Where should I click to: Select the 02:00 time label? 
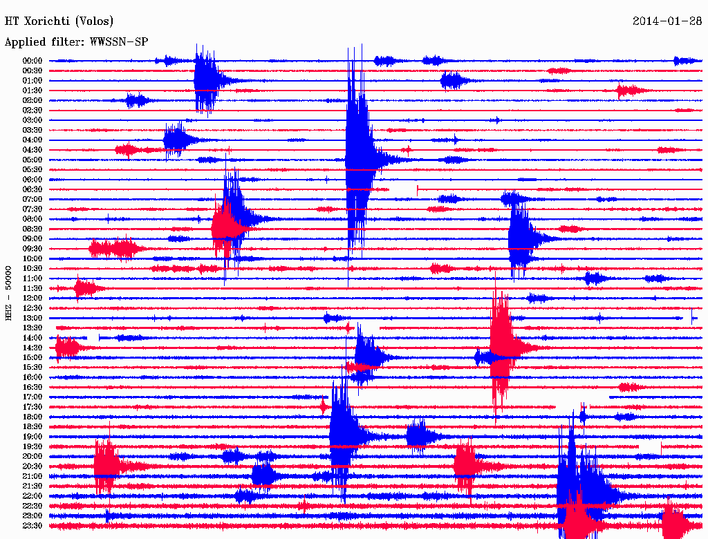(32, 100)
